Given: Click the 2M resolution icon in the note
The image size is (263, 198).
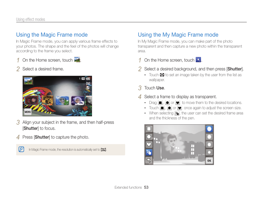Looking at the screenshot, I should 103,150.
